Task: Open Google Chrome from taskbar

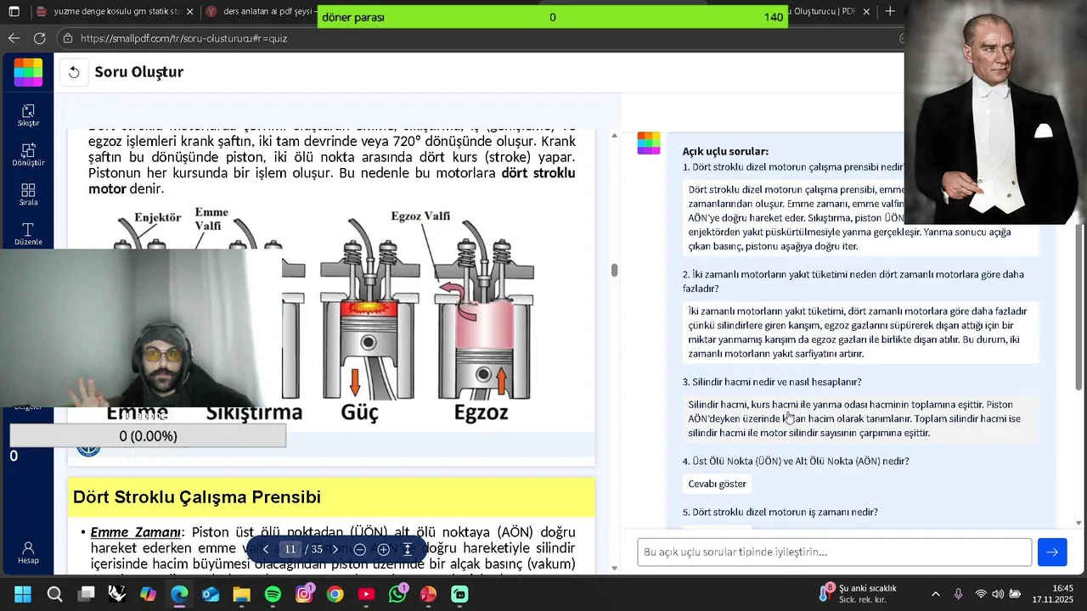Action: [x=335, y=594]
